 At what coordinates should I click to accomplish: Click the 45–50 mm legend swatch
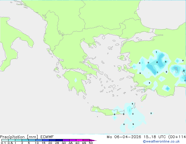[x=86, y=140]
